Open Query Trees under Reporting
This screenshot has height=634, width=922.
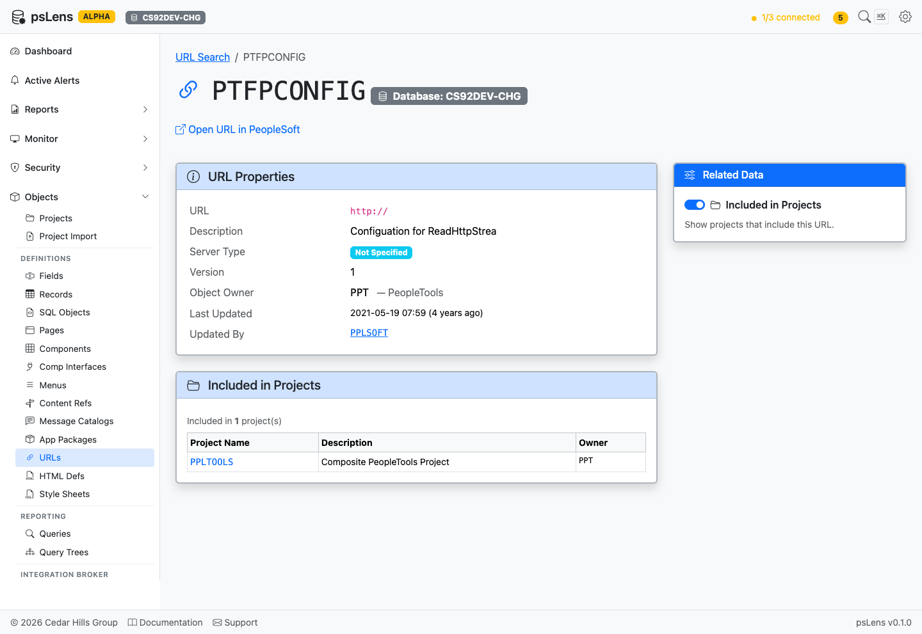tap(85, 552)
